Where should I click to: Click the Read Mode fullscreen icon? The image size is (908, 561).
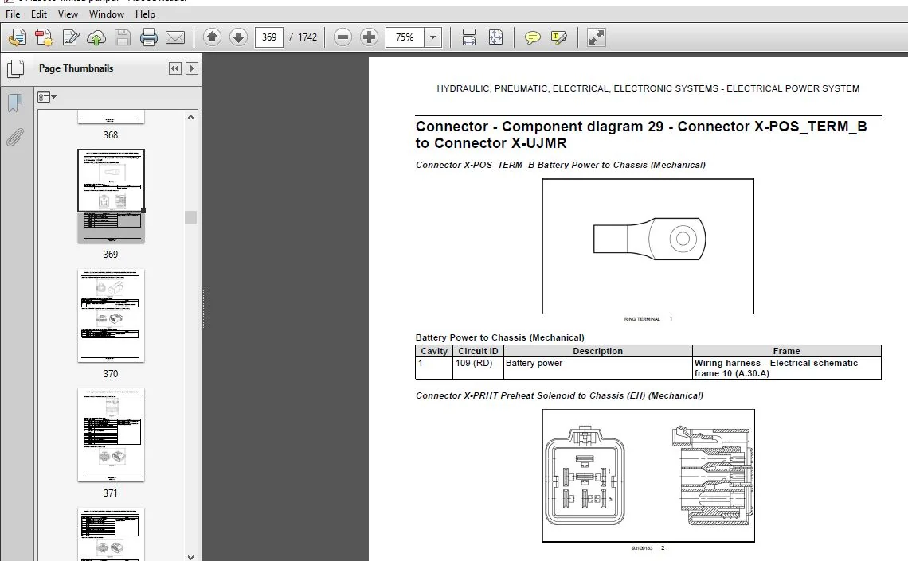(x=596, y=37)
